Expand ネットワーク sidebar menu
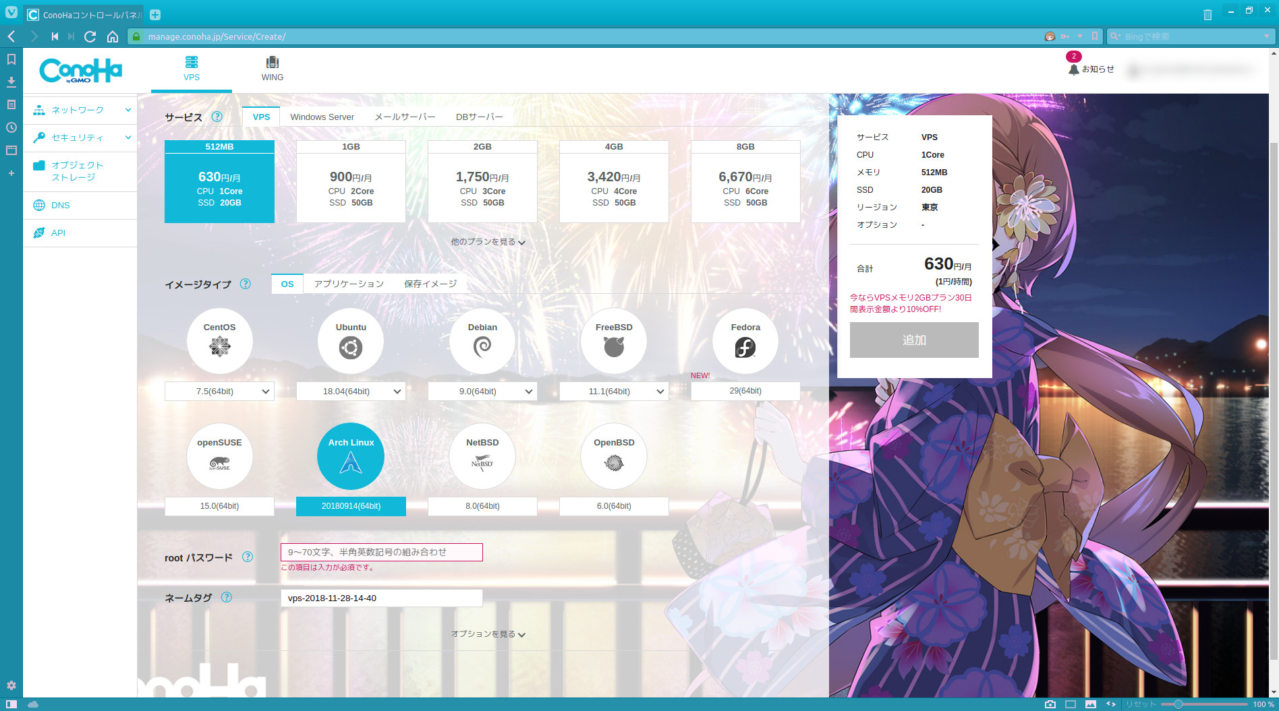Viewport: 1279px width, 711px height. 80,110
